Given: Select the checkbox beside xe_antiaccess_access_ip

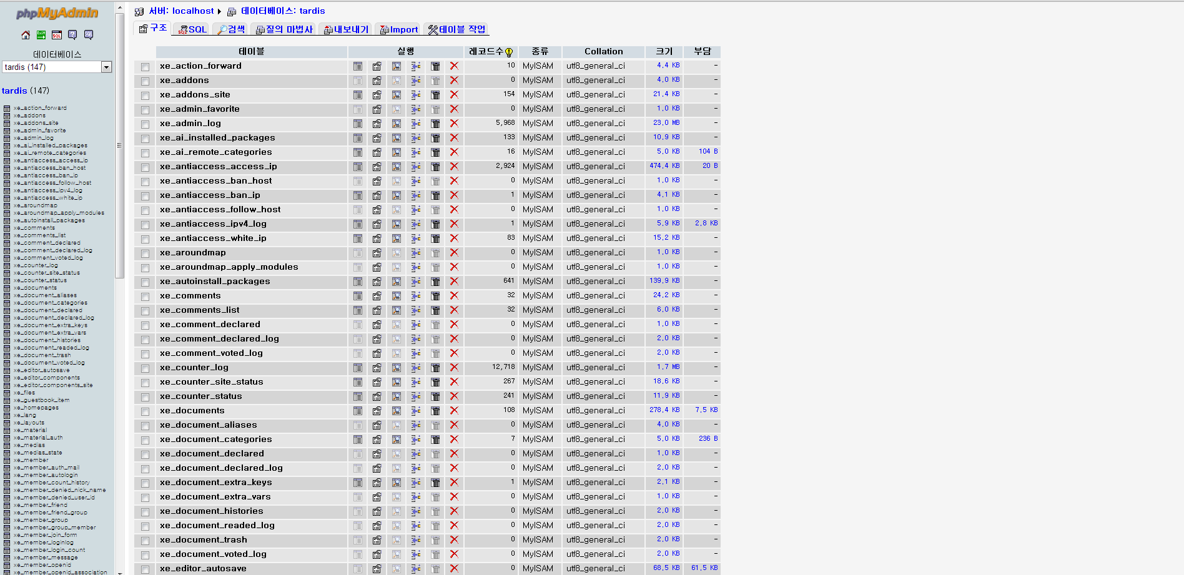Looking at the screenshot, I should (x=144, y=167).
